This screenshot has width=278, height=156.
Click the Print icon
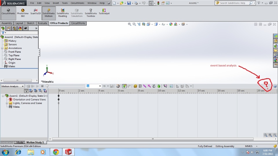tap(136, 3)
